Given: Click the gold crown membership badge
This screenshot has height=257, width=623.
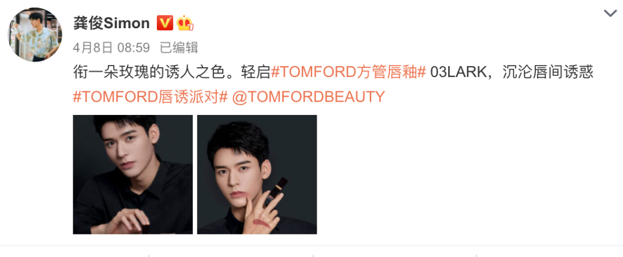Looking at the screenshot, I should click(185, 23).
